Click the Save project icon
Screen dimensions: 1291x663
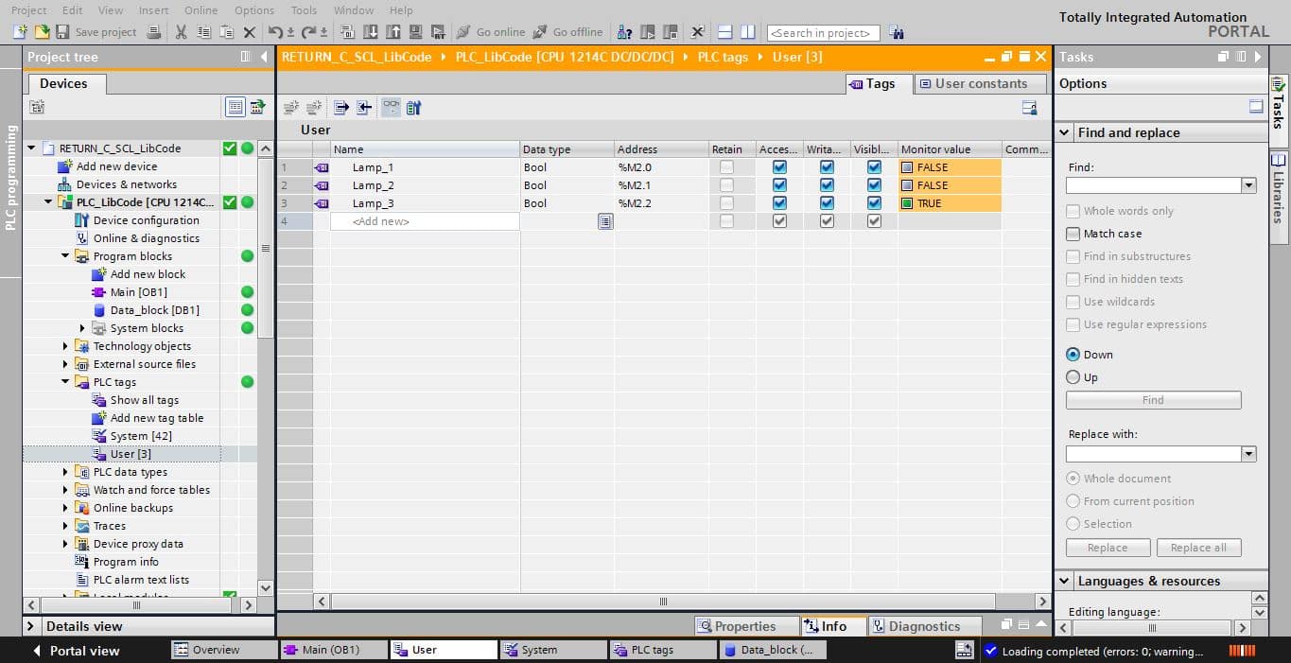click(62, 32)
